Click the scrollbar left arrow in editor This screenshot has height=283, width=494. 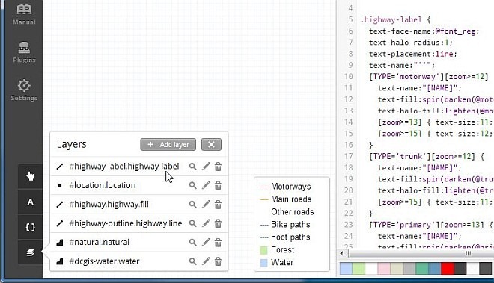click(342, 253)
